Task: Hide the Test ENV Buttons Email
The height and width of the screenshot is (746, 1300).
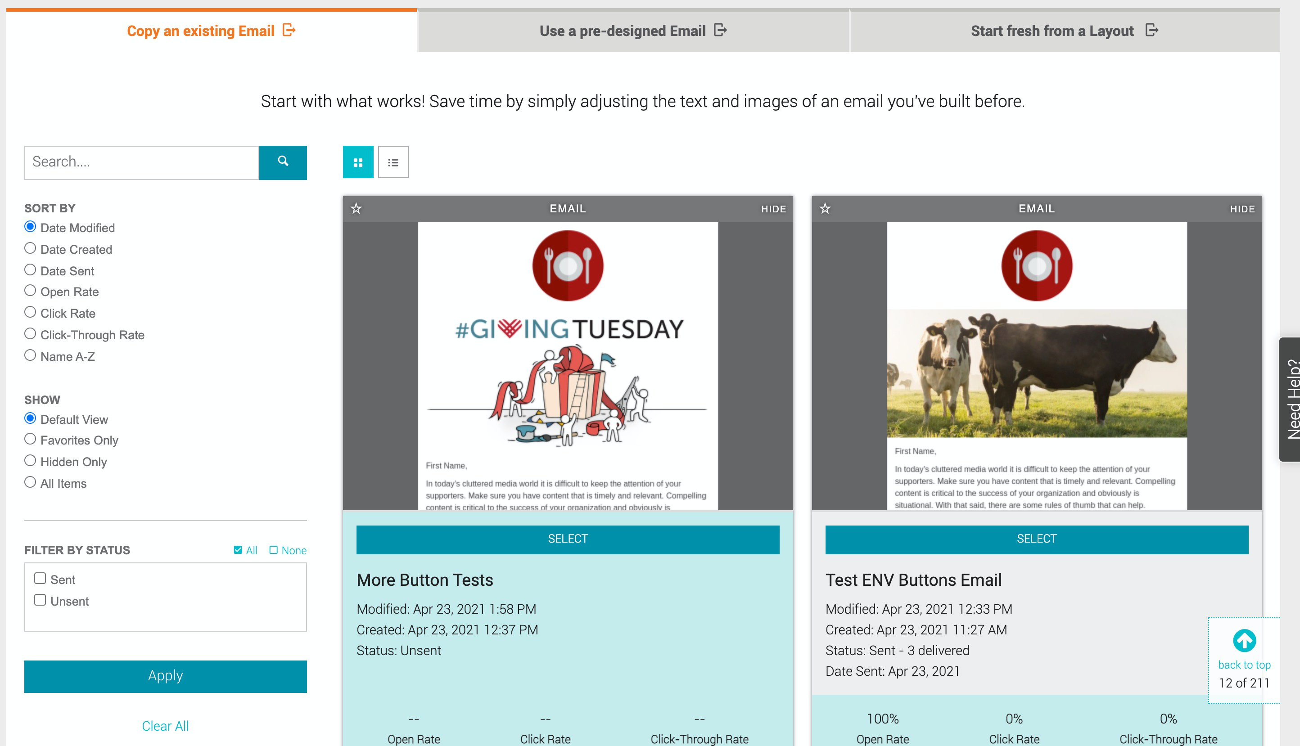Action: [1242, 209]
